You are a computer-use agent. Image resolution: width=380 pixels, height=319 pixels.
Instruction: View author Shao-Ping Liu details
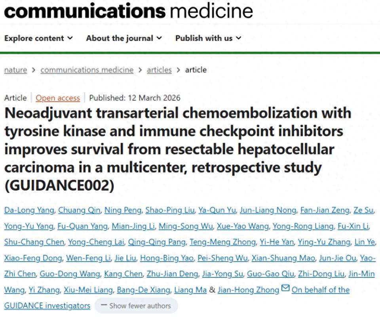pyautogui.click(x=169, y=210)
